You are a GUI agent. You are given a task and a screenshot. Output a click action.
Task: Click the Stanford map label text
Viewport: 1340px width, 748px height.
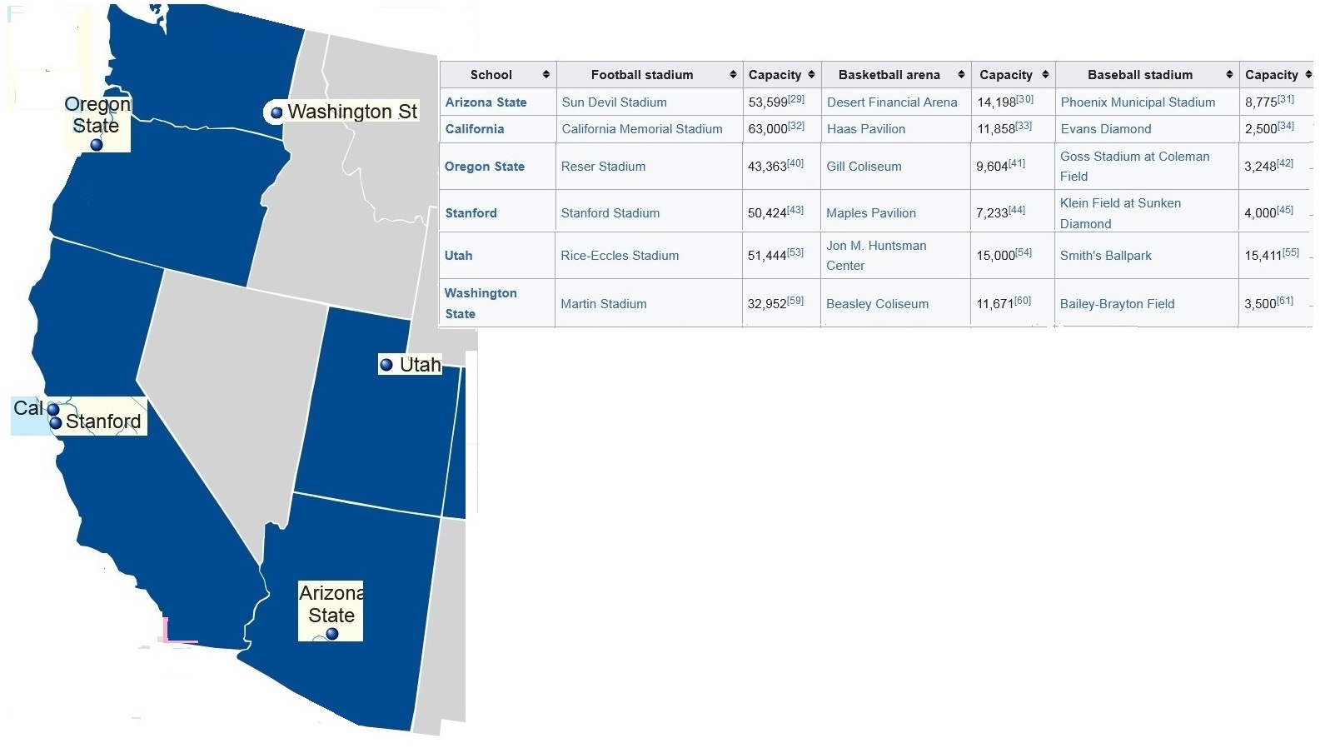(103, 421)
